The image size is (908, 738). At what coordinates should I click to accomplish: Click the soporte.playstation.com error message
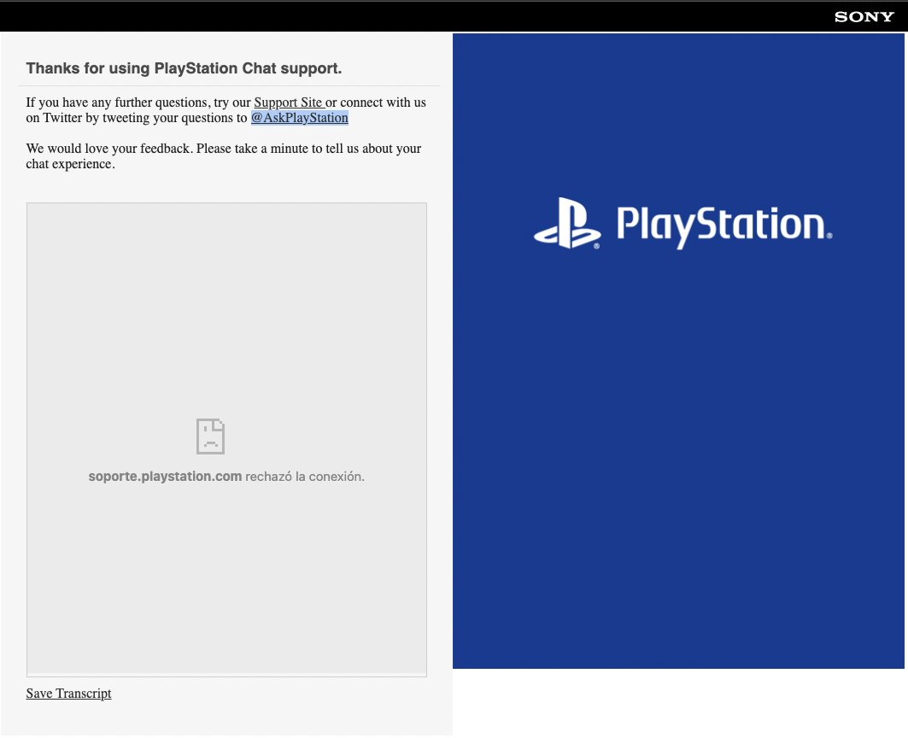click(x=226, y=477)
